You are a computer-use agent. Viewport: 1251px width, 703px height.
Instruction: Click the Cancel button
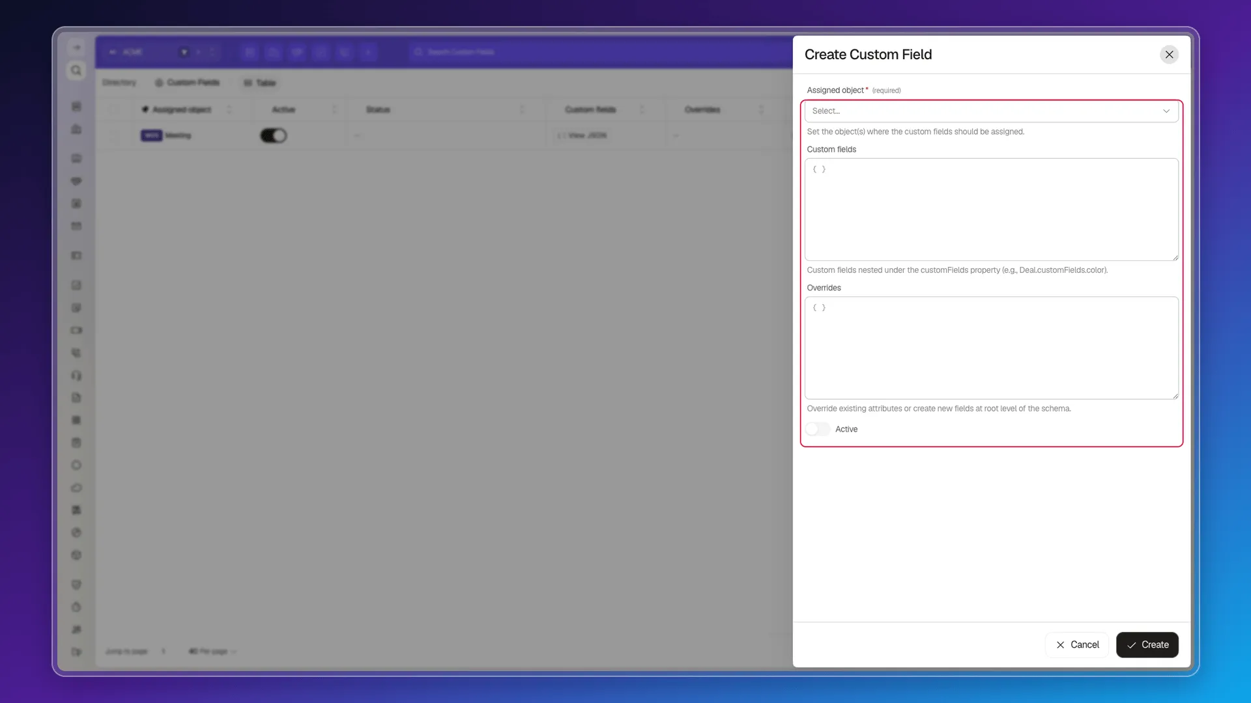coord(1076,645)
